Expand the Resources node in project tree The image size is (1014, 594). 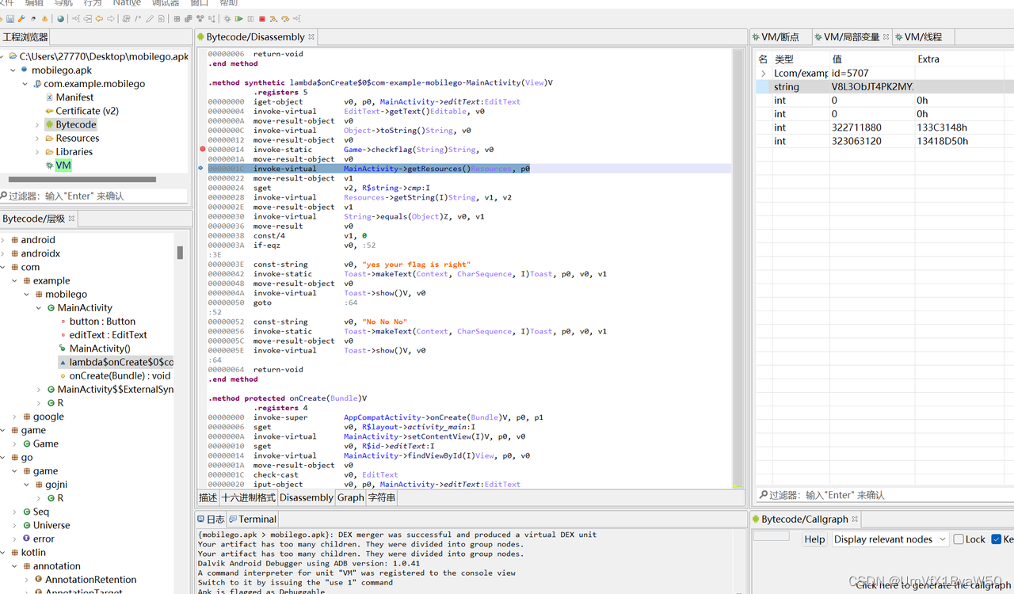pyautogui.click(x=37, y=138)
